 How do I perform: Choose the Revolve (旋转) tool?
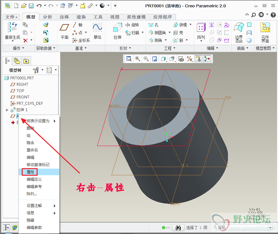tap(132, 25)
